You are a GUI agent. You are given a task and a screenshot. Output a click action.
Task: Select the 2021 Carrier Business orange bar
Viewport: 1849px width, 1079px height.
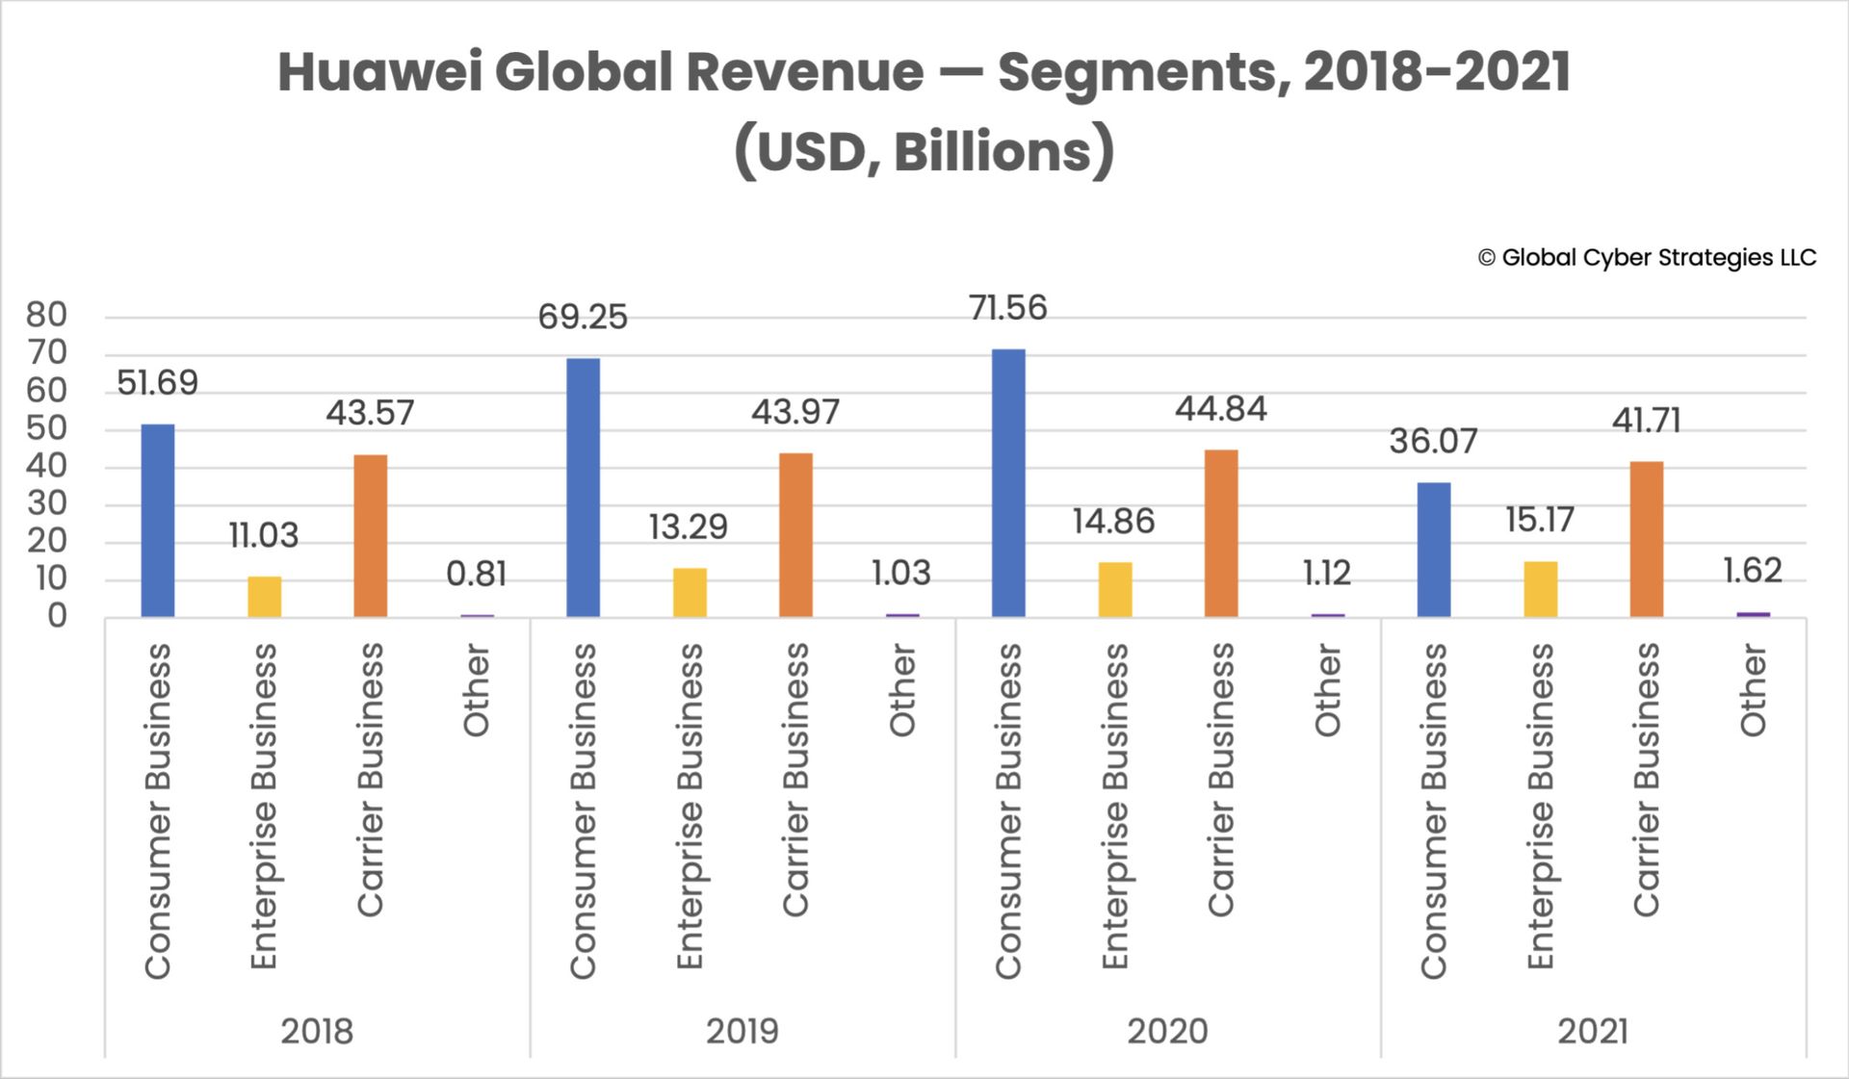pos(1647,539)
